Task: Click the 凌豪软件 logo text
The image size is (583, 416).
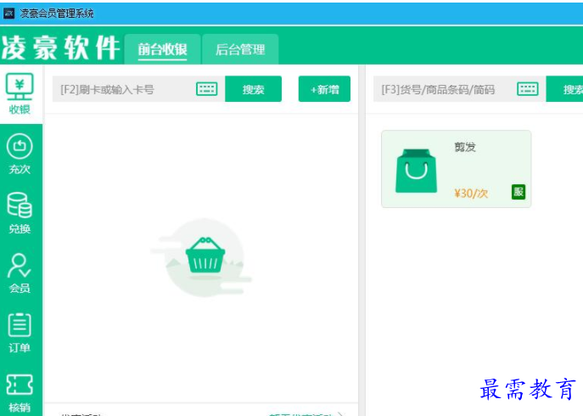Action: [60, 48]
